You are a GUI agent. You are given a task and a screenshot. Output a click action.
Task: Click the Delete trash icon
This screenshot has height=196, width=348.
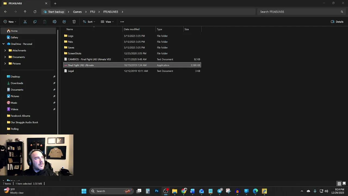point(74,22)
